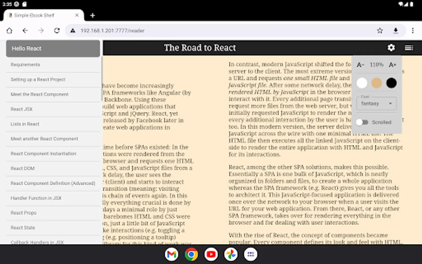Go to the Lists in React chapter
The image size is (422, 264).
click(x=53, y=124)
